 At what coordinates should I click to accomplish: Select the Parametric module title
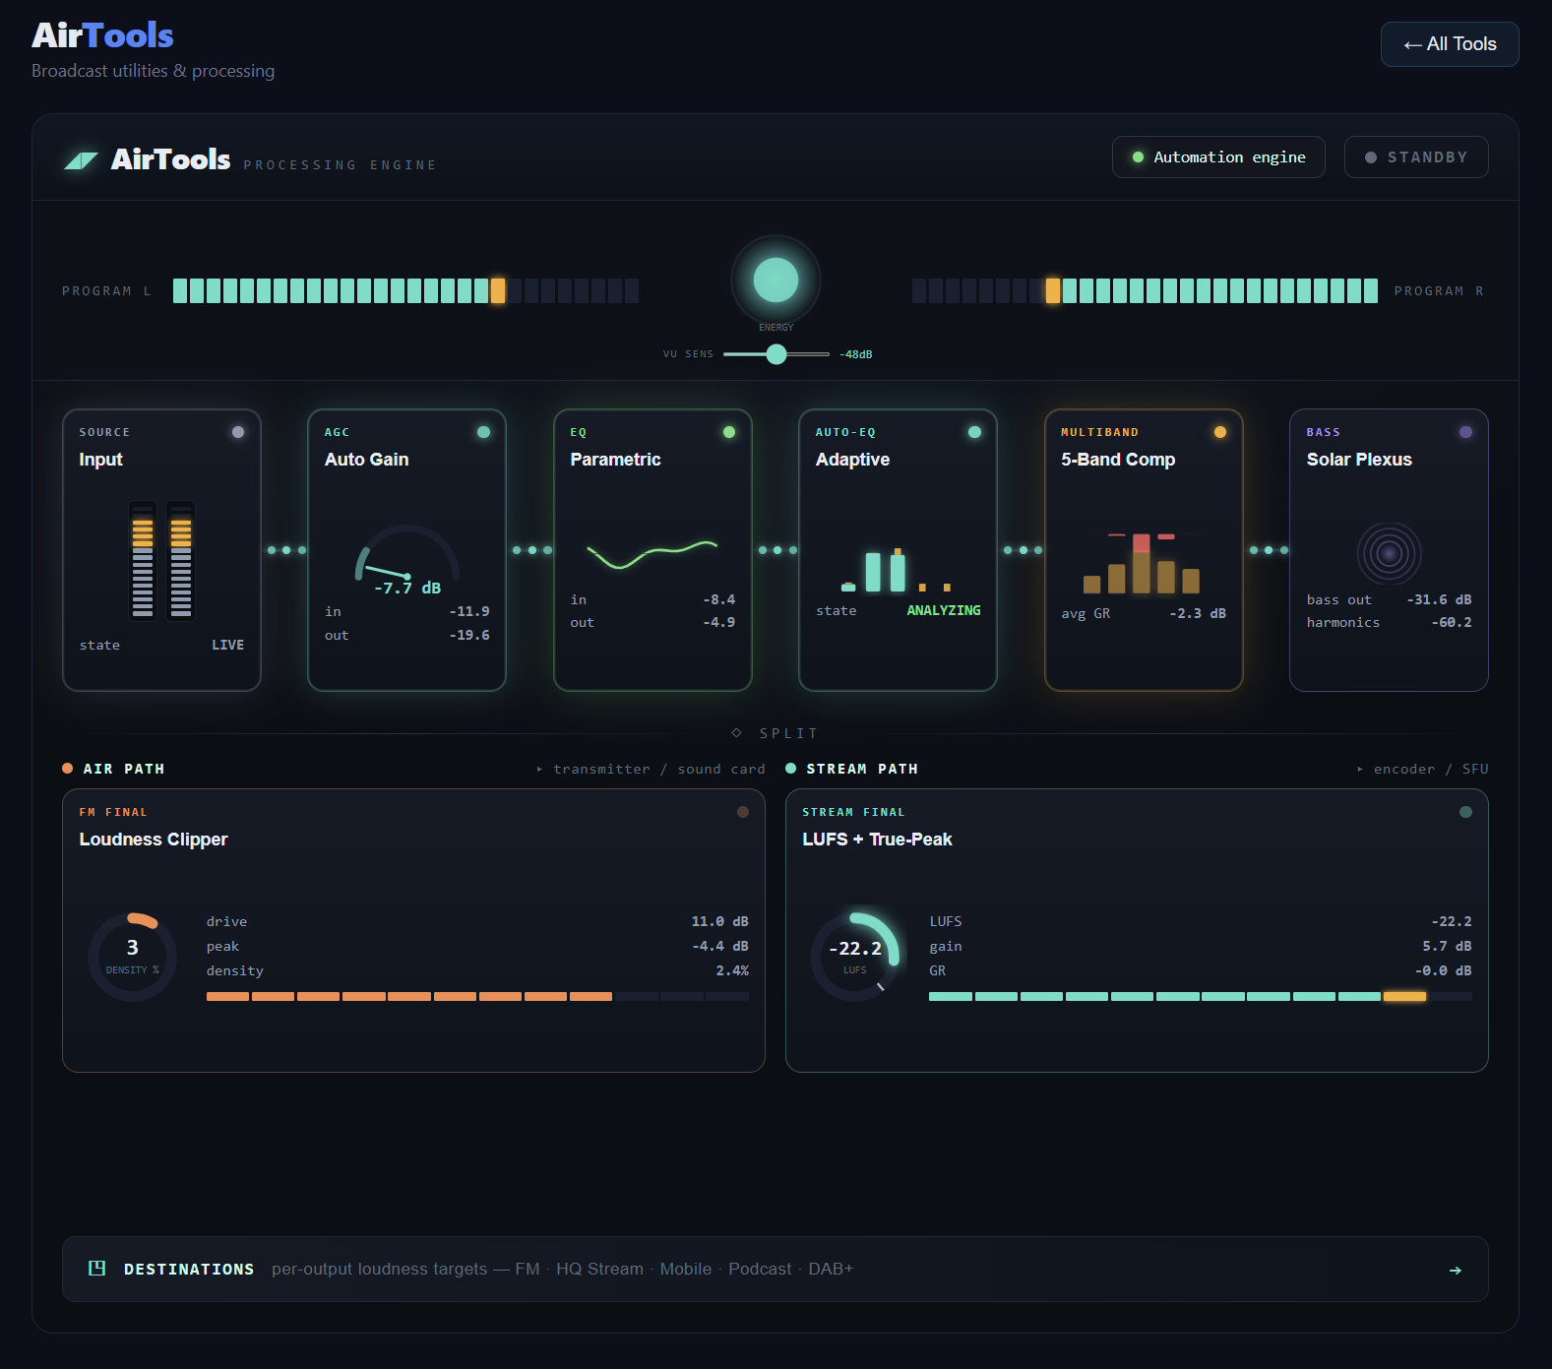615,460
